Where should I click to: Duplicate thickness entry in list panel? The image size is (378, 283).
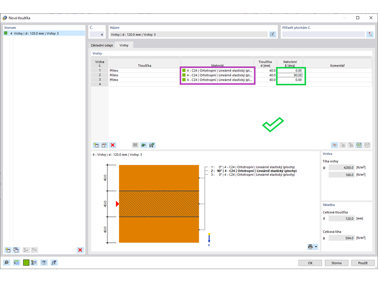point(16,250)
